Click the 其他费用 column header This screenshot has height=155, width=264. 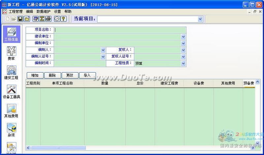point(228,83)
